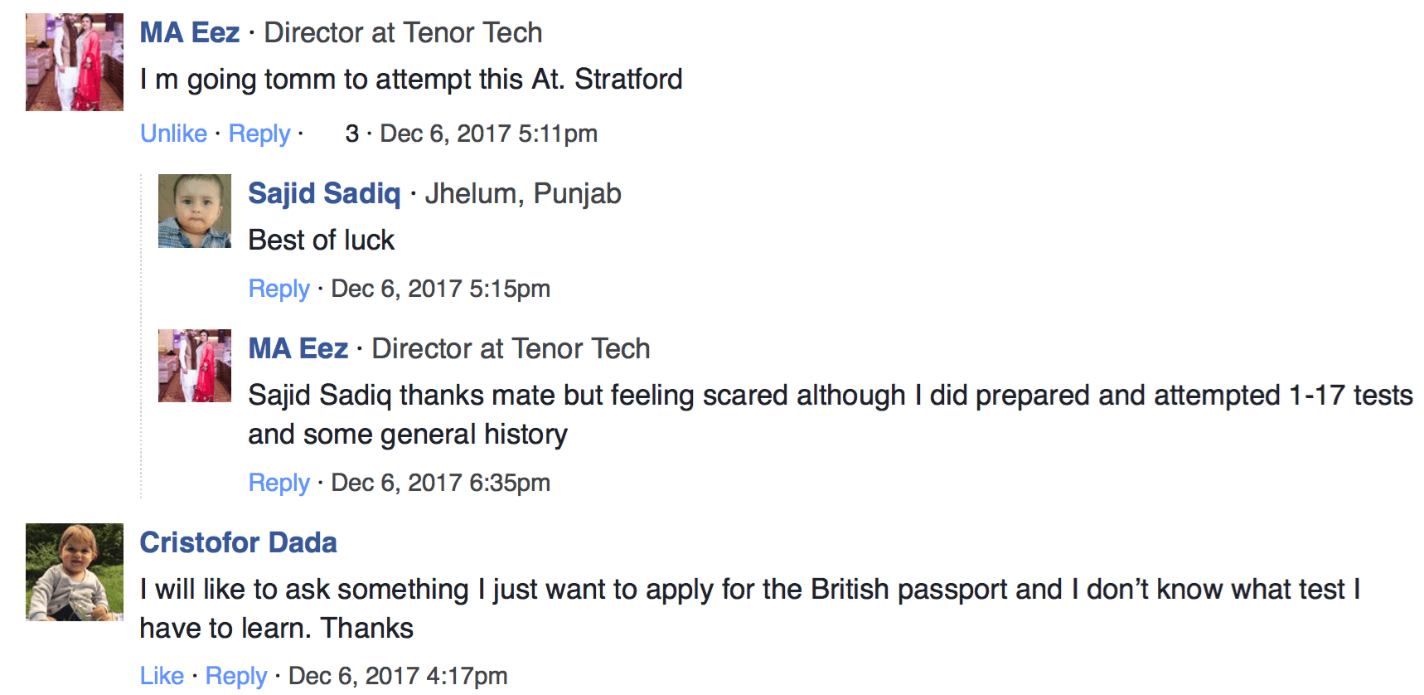
Task: Open MA Eez avatar beside 'thanks mate' reply
Action: pos(195,366)
